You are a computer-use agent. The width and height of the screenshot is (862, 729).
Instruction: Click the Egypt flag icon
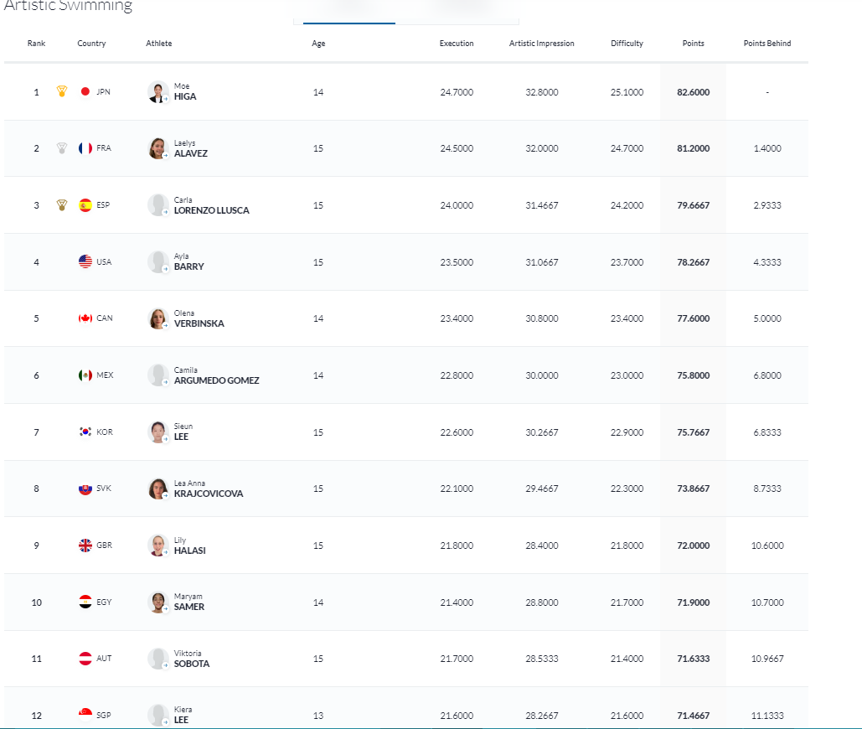pos(85,602)
